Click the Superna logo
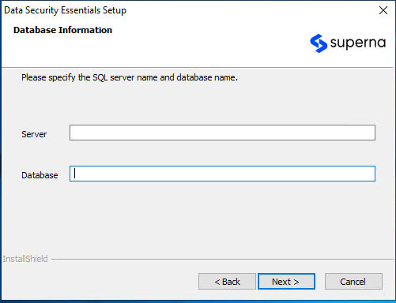396x303 pixels. coord(348,43)
